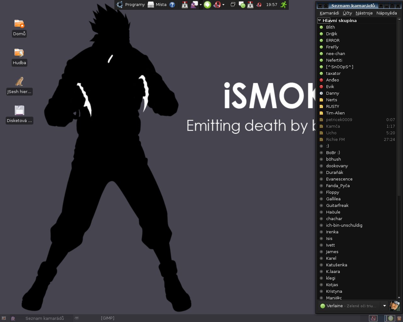Select busy buddy Anđeo
Viewport: 403px width, 322px height.
point(357,80)
